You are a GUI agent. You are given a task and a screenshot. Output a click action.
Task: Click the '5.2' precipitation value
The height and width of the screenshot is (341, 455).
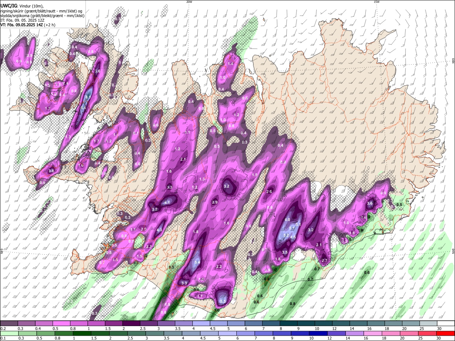(286, 235)
